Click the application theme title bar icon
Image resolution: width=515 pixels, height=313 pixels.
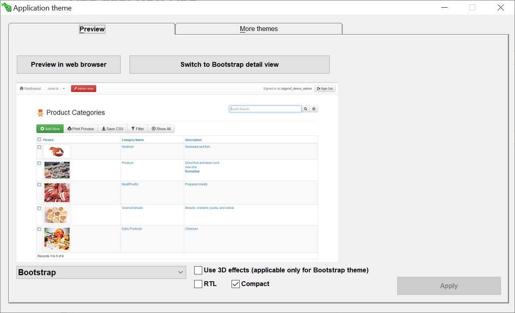coord(6,8)
